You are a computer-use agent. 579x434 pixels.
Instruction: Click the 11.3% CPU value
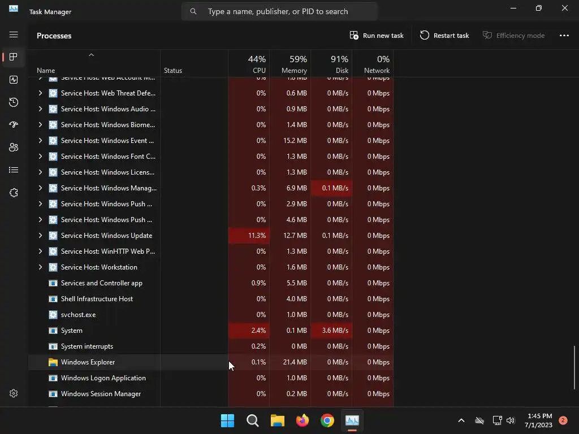click(x=257, y=236)
